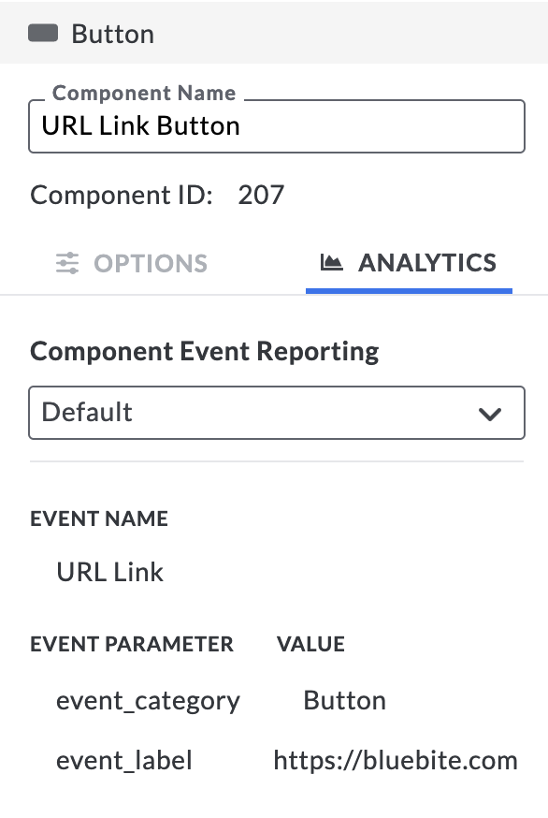Image resolution: width=548 pixels, height=818 pixels.
Task: Click the 'Component ID:' label
Action: (x=122, y=195)
